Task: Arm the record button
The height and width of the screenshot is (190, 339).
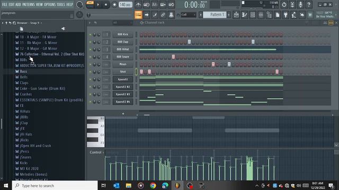Action: click(x=114, y=5)
